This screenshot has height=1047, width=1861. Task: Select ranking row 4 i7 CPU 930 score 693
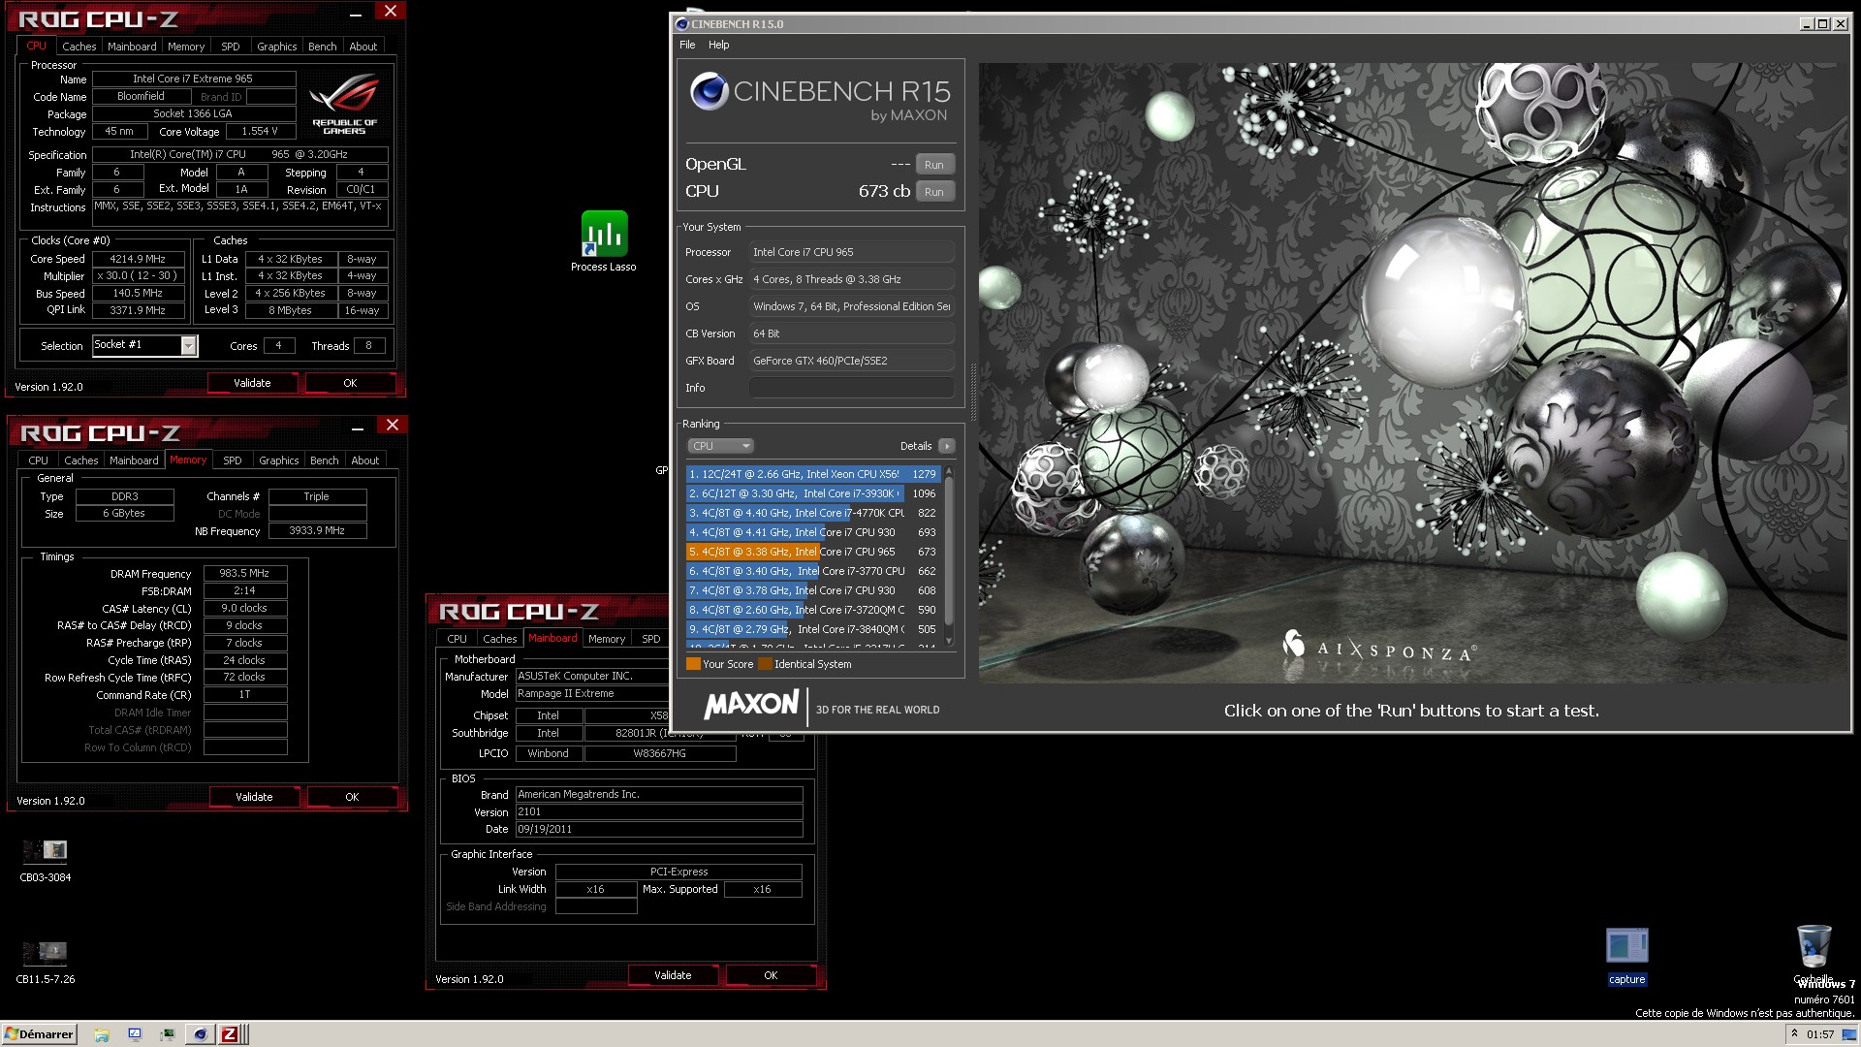(x=812, y=532)
